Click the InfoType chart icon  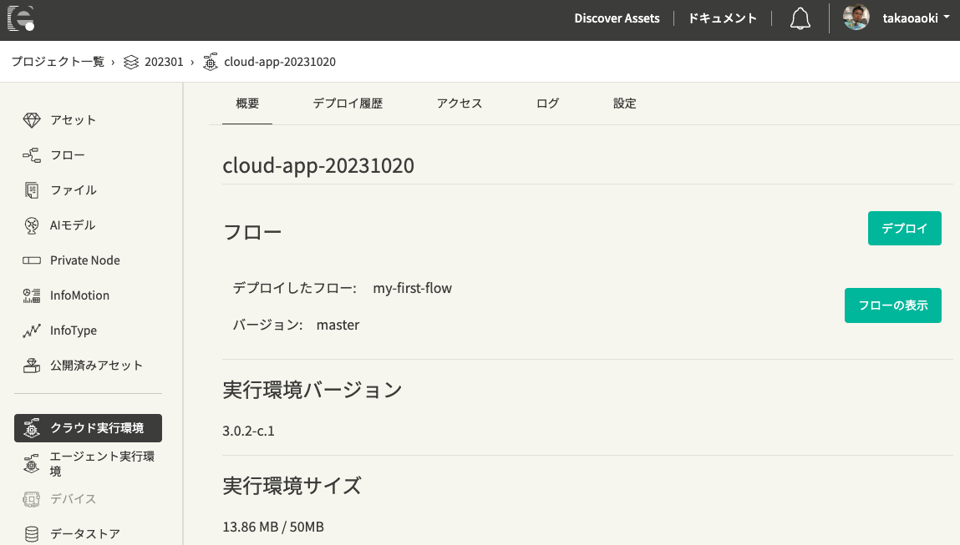(32, 331)
